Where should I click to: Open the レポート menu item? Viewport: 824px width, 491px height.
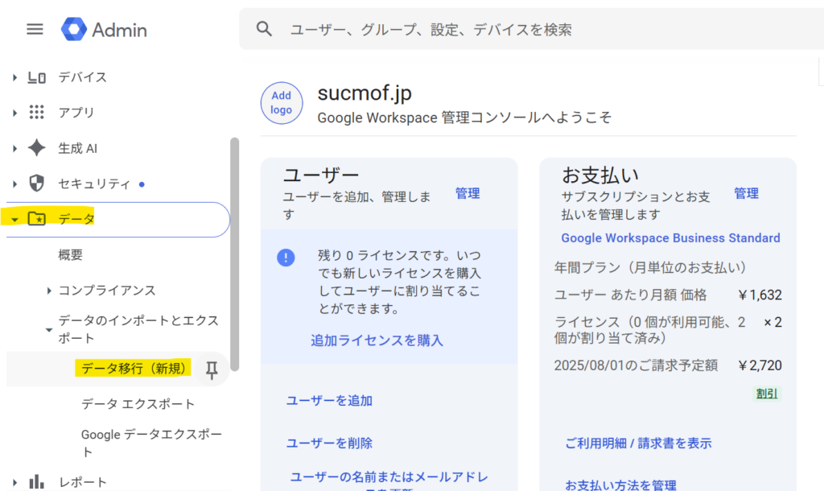pos(83,482)
